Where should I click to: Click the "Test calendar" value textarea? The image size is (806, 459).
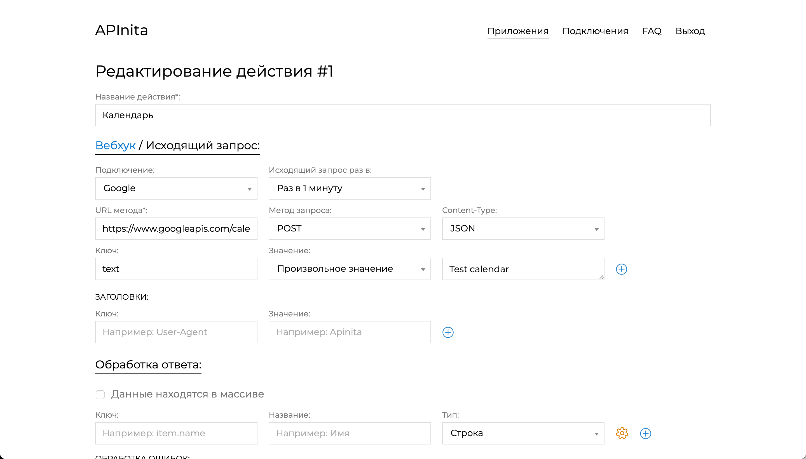pos(523,269)
